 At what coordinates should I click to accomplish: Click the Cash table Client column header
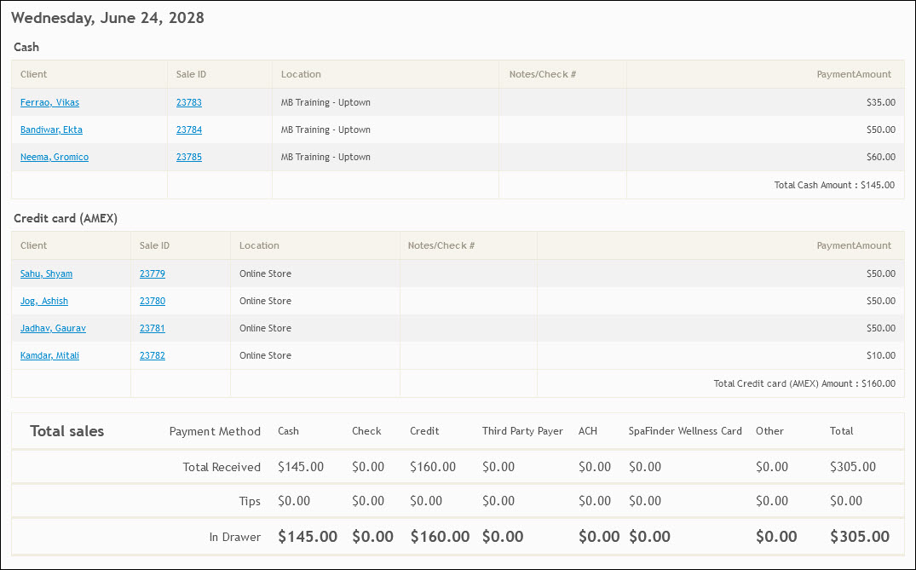pos(34,74)
